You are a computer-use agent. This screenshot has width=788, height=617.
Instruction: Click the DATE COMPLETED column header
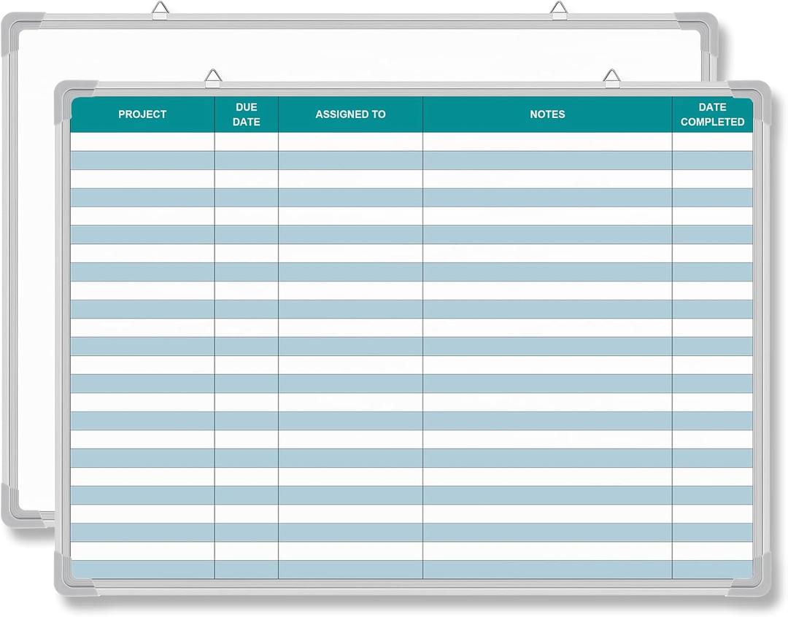713,115
